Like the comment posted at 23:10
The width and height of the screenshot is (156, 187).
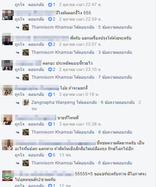pos(19,69)
